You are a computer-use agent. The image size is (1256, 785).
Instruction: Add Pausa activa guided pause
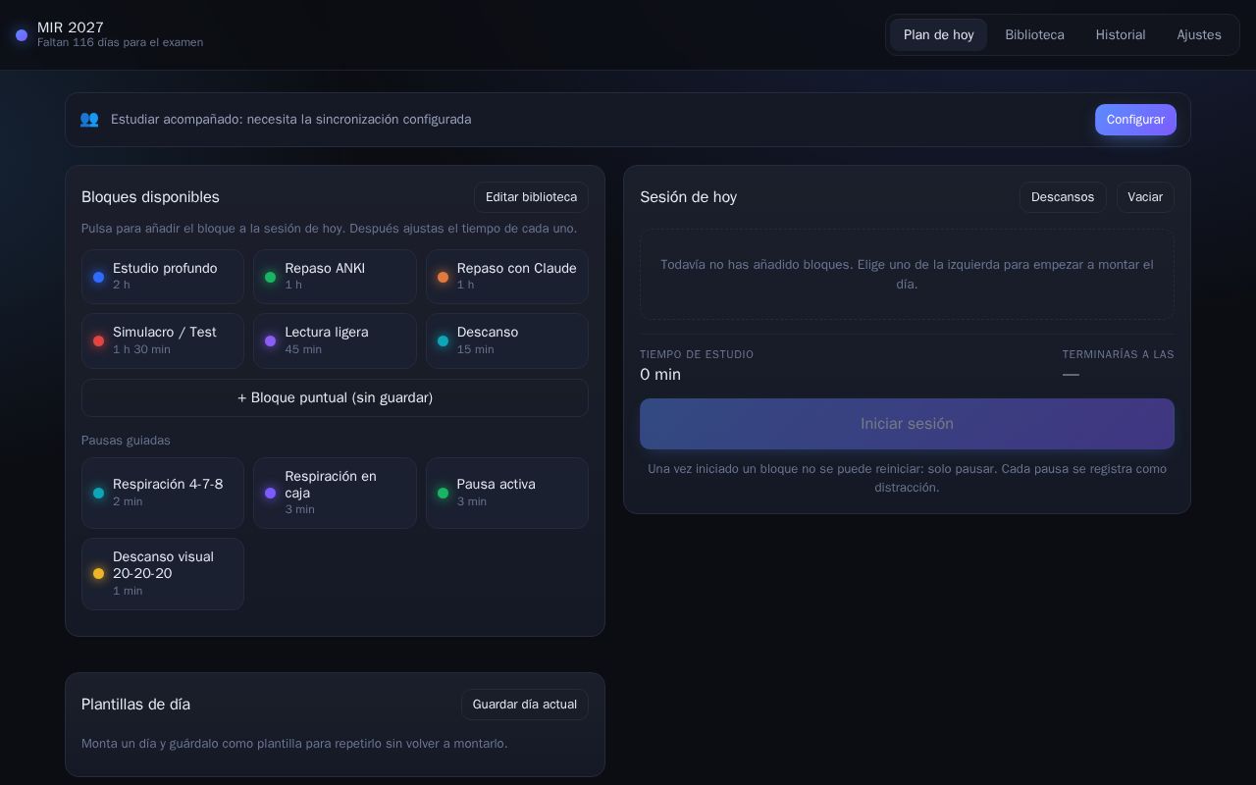[x=507, y=493]
